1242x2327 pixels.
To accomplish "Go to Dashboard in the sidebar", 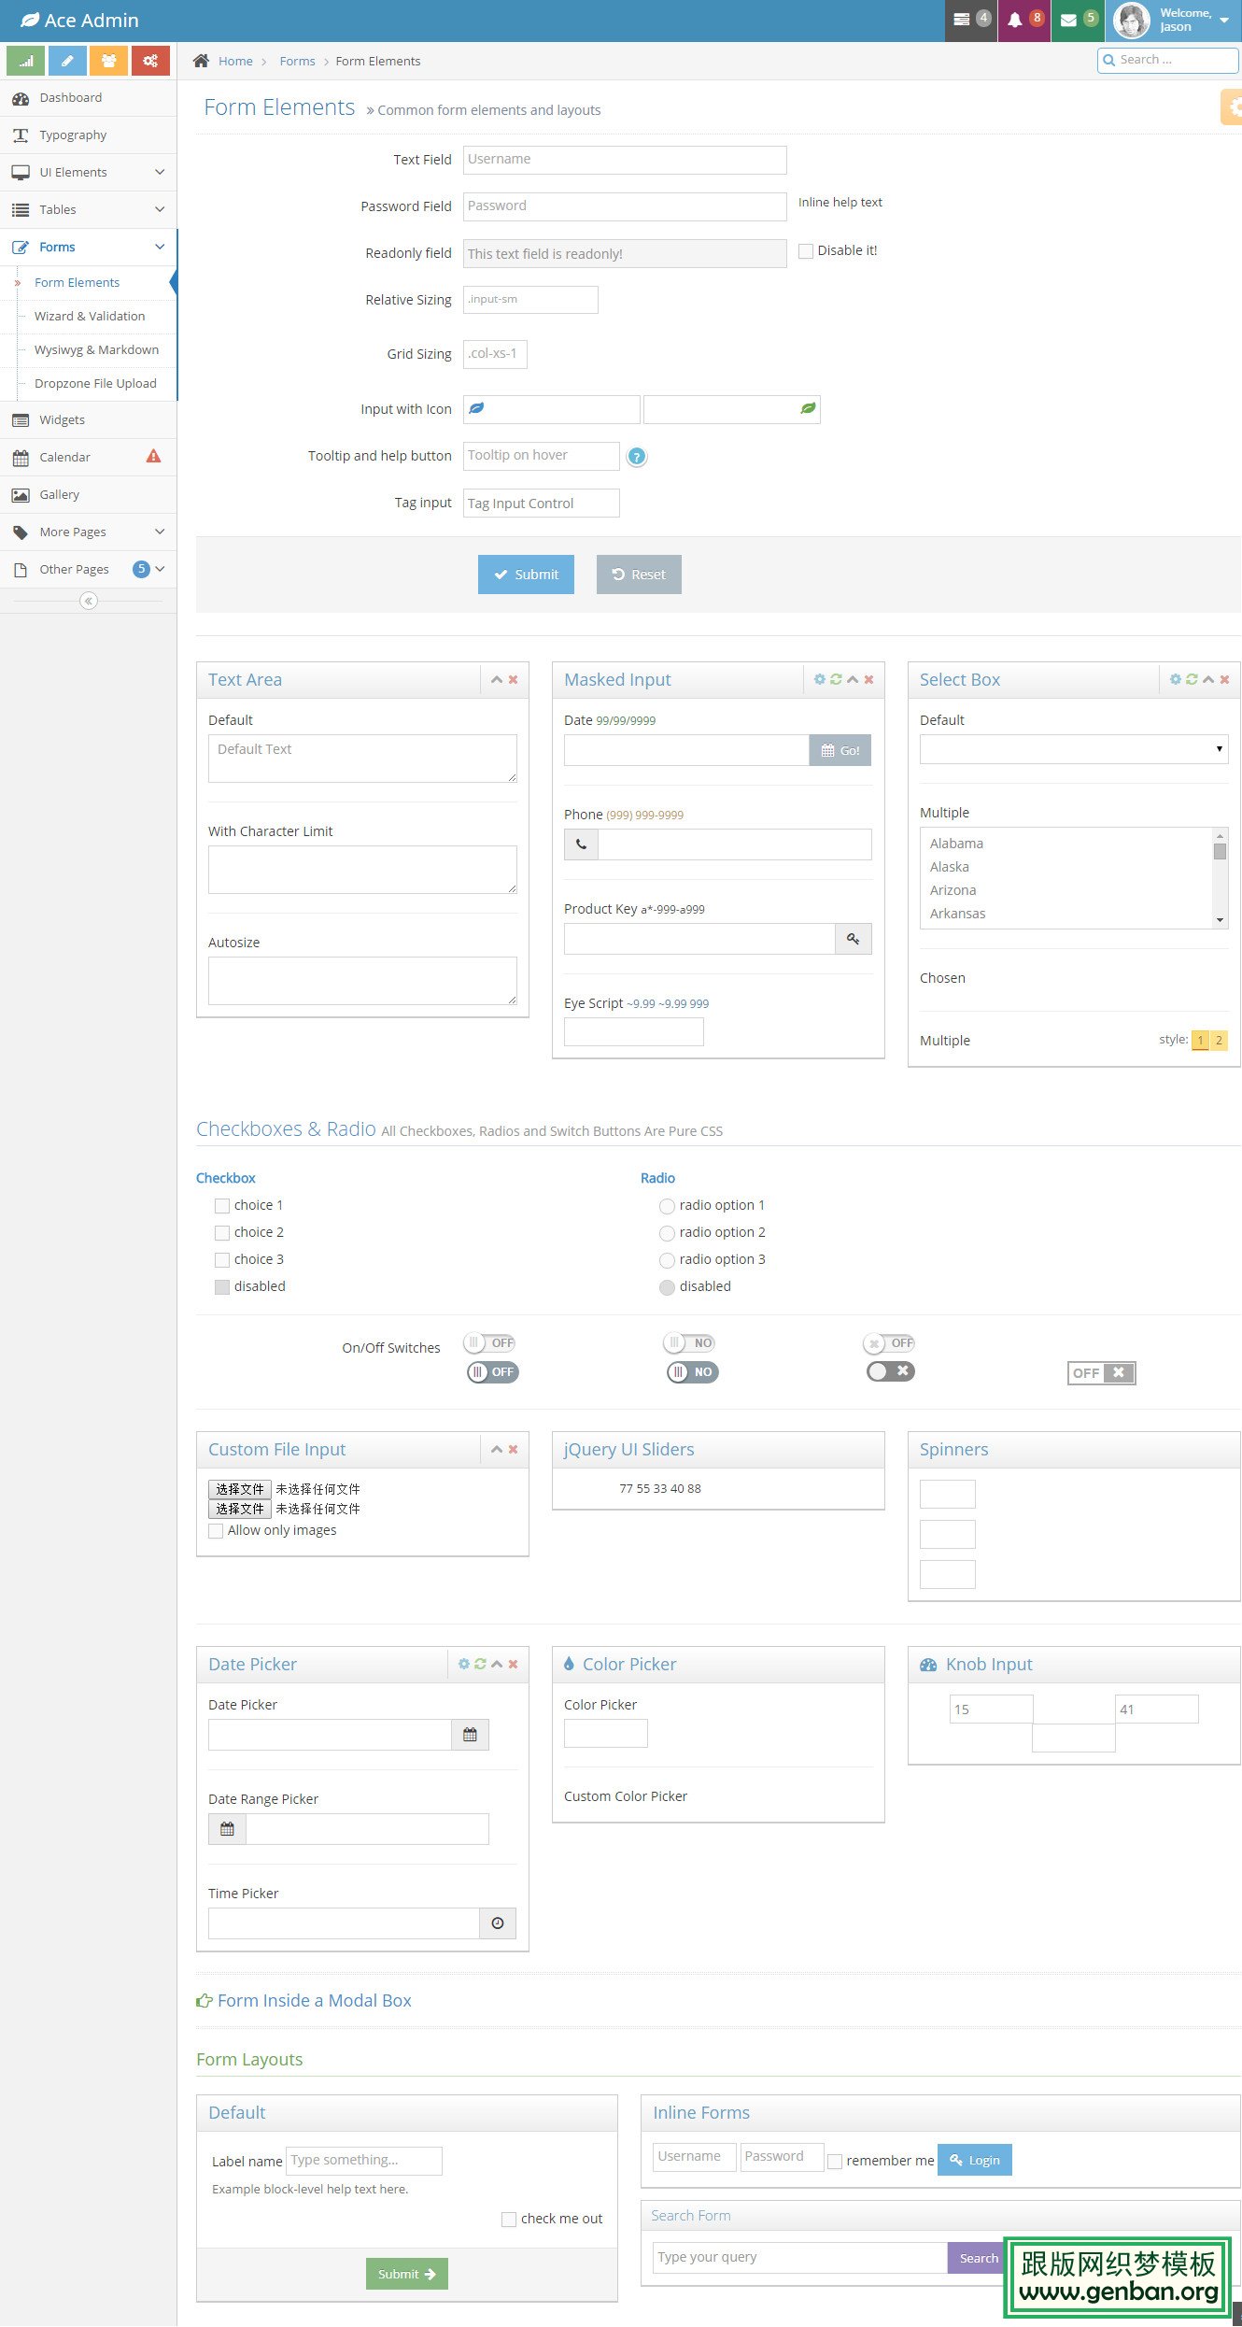I will pos(71,98).
